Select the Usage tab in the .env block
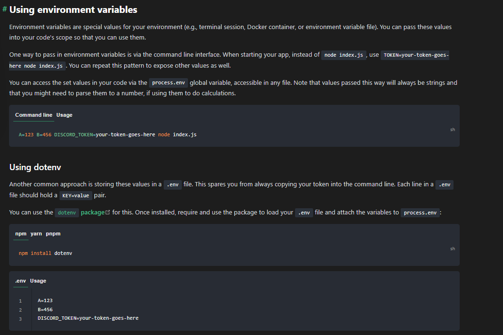 click(x=38, y=280)
